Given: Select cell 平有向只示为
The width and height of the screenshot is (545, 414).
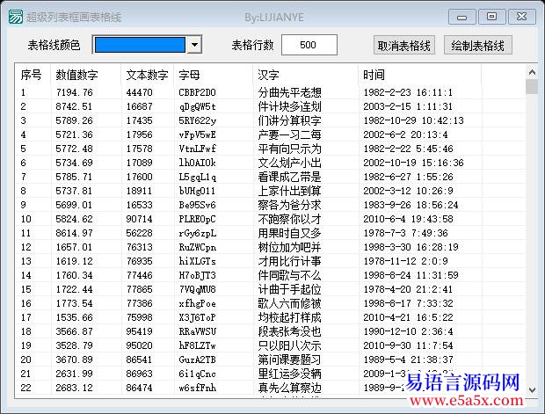Looking at the screenshot, I should (289, 149).
